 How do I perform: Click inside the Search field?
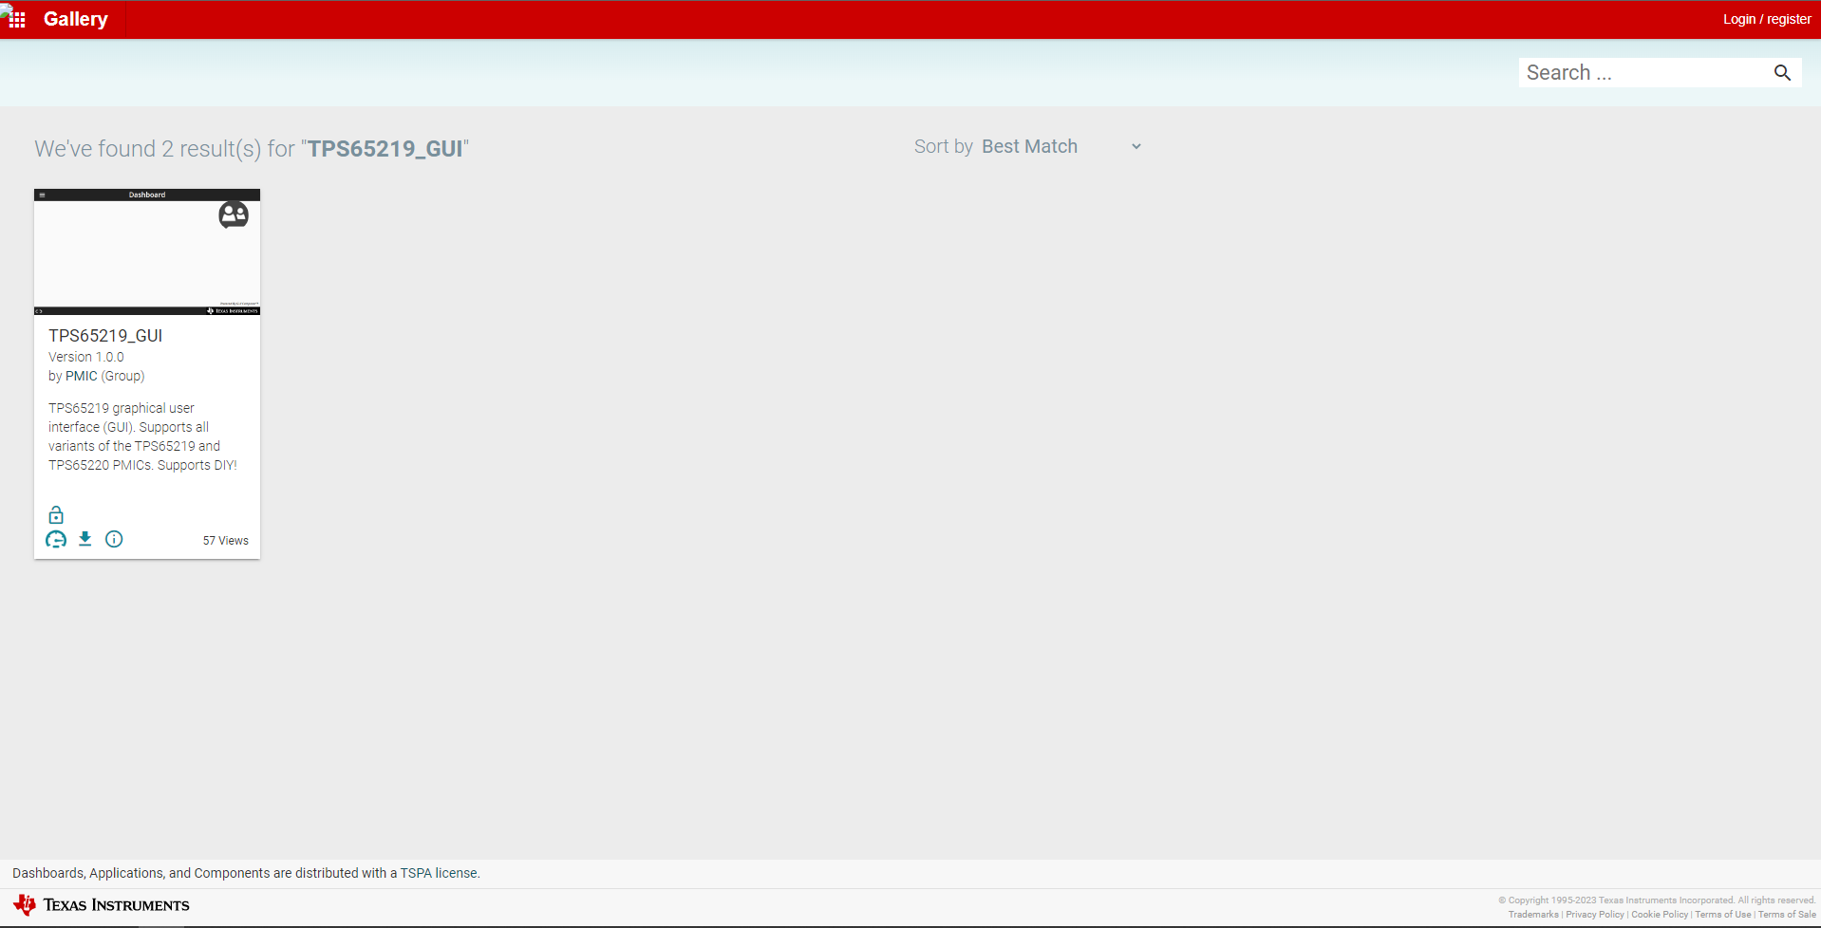(x=1643, y=72)
